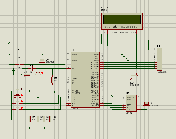This screenshot has width=176, height=139.
Task: Click the U1 reference label
Action: [72, 50]
